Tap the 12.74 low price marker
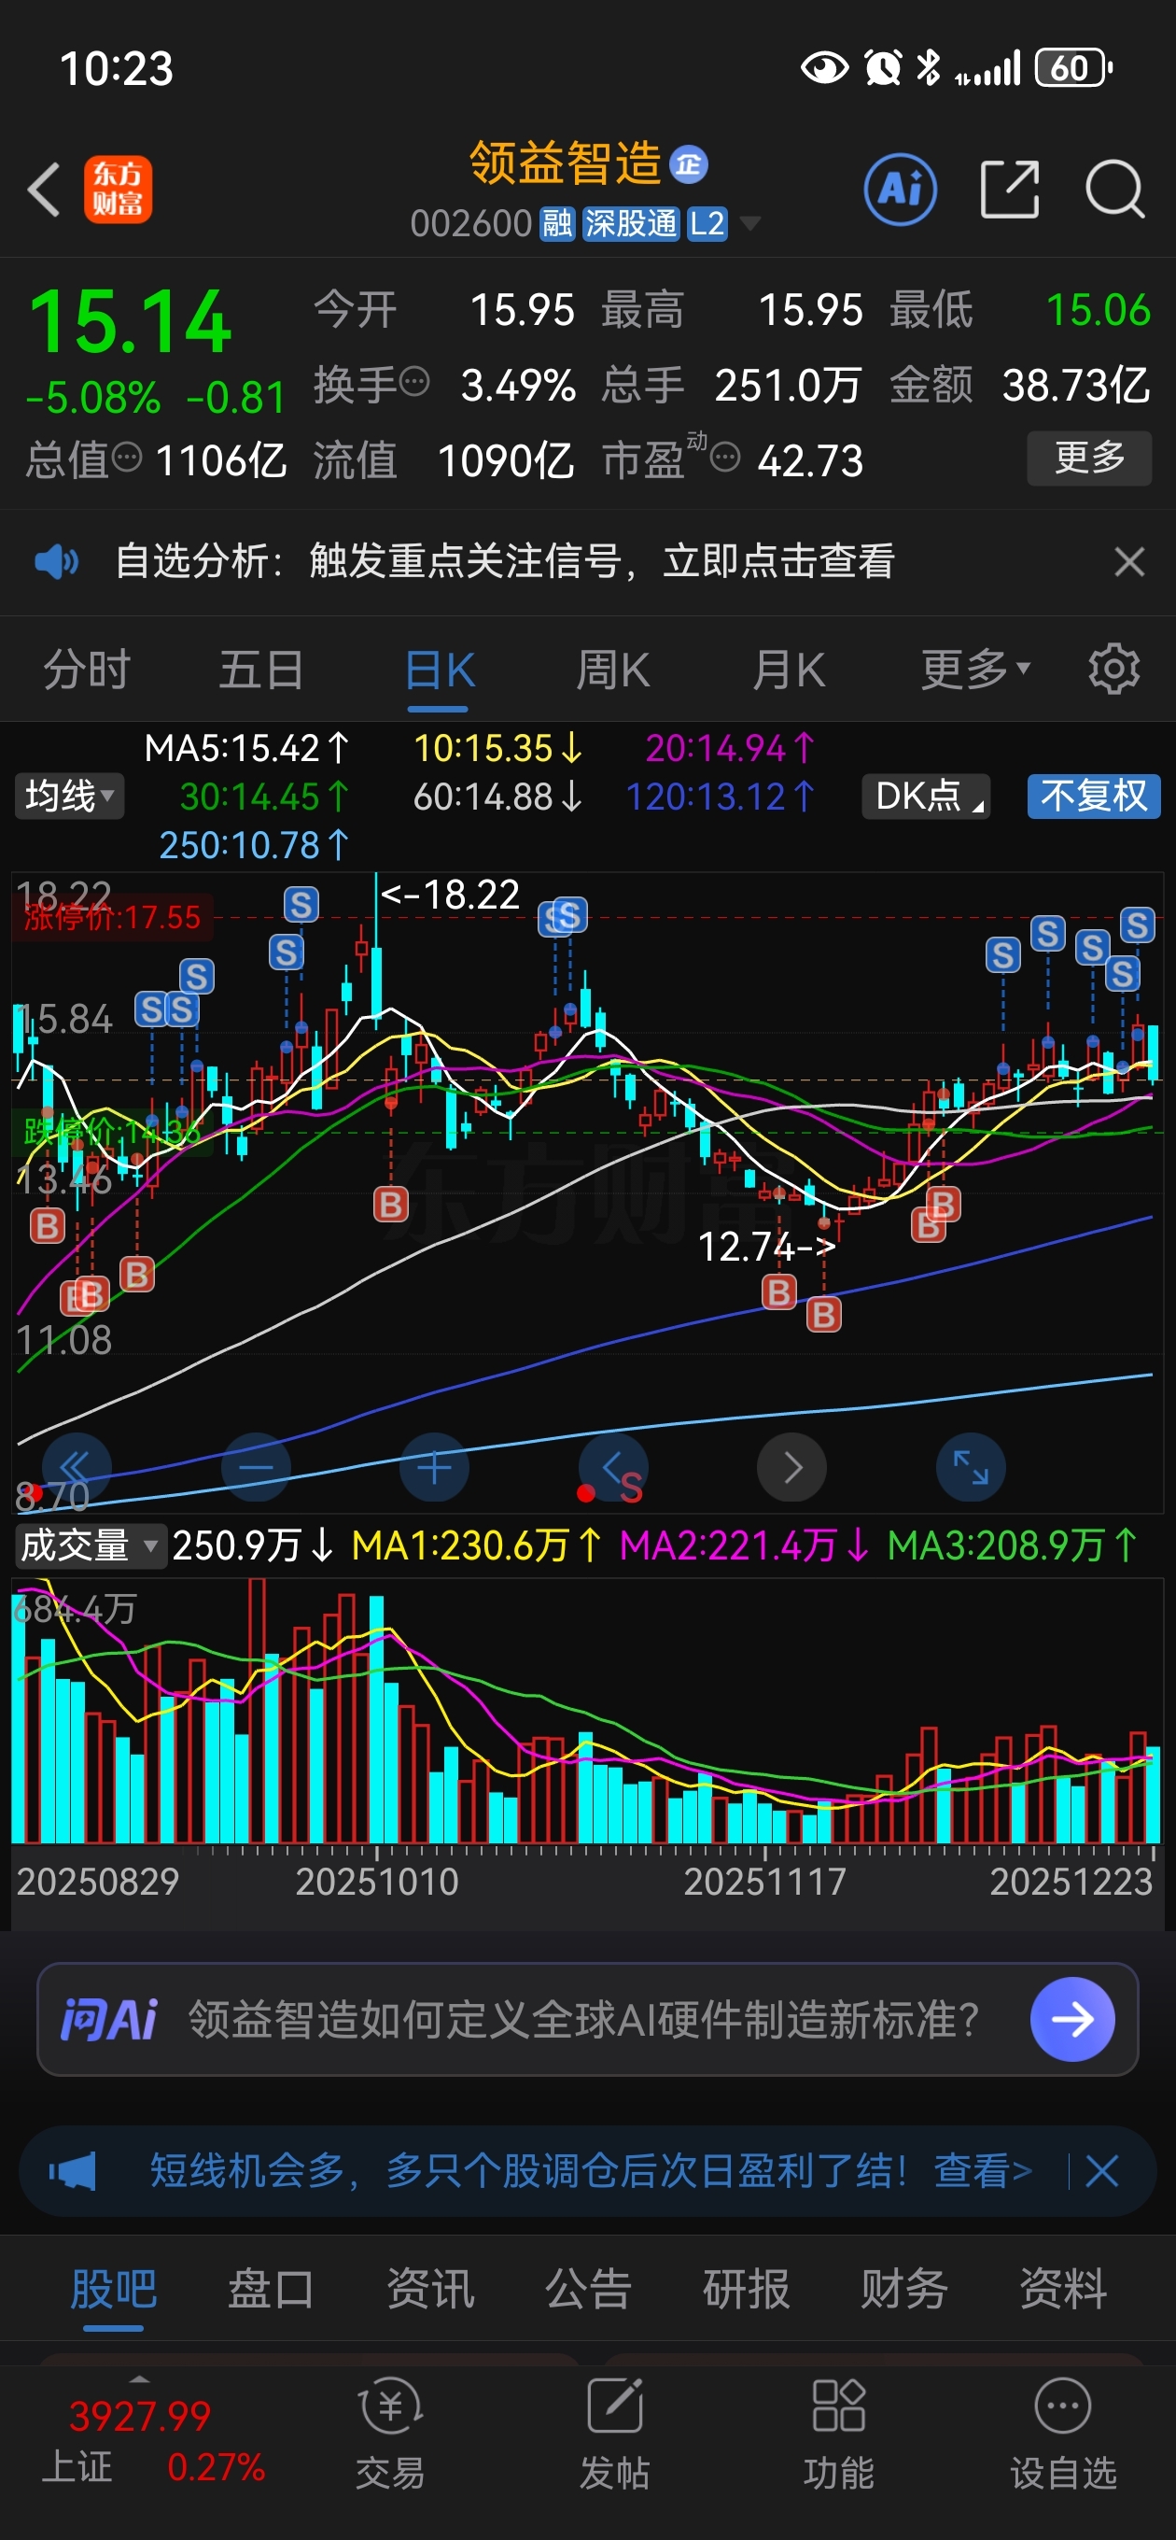 click(767, 1247)
